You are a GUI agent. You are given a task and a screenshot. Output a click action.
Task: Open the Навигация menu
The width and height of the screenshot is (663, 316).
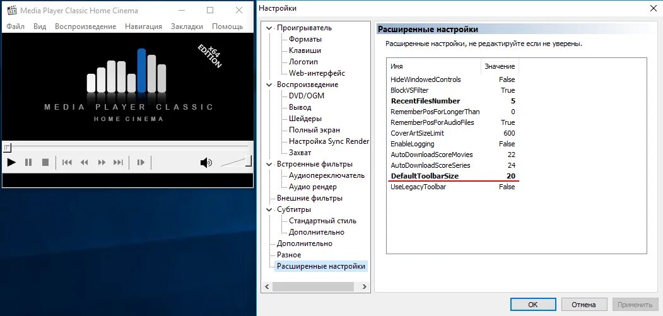pyautogui.click(x=143, y=26)
